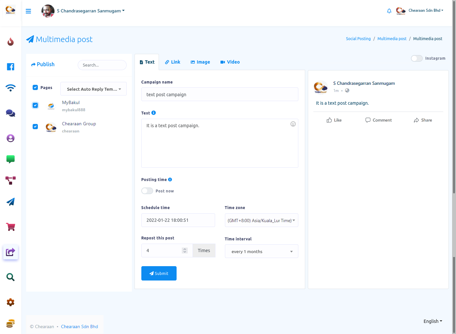456x334 pixels.
Task: Open the magnifier search sidebar icon
Action: pos(10,277)
